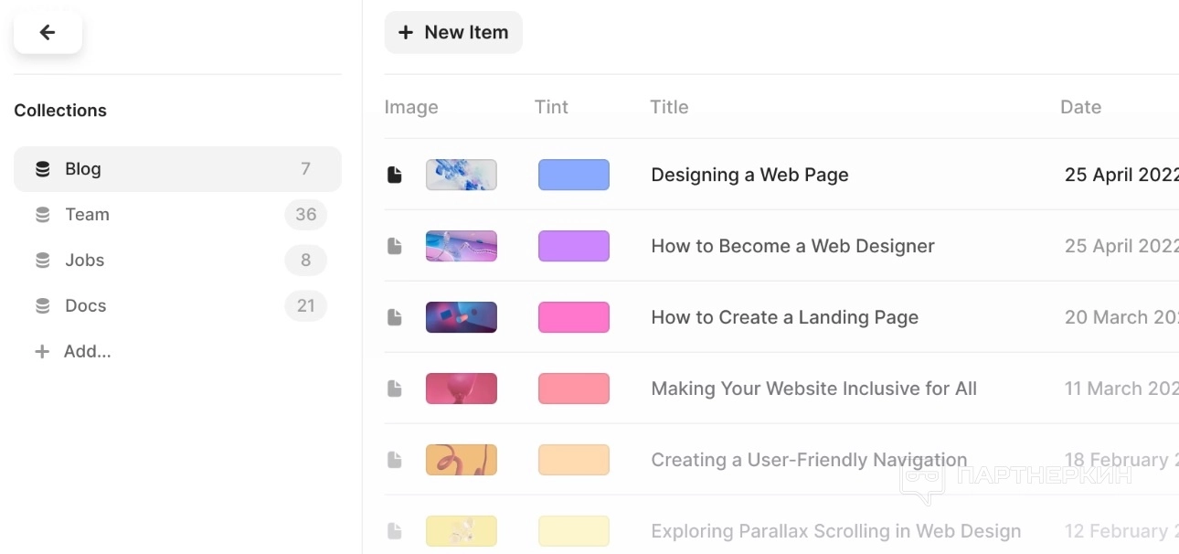The image size is (1179, 554).
Task: Click document icon for Designing a Web Page
Action: coord(395,175)
